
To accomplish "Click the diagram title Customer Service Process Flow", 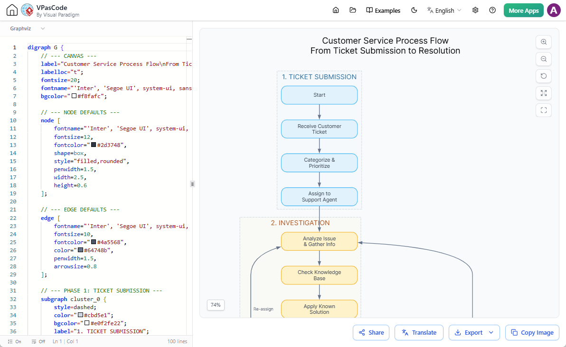I will (x=385, y=41).
